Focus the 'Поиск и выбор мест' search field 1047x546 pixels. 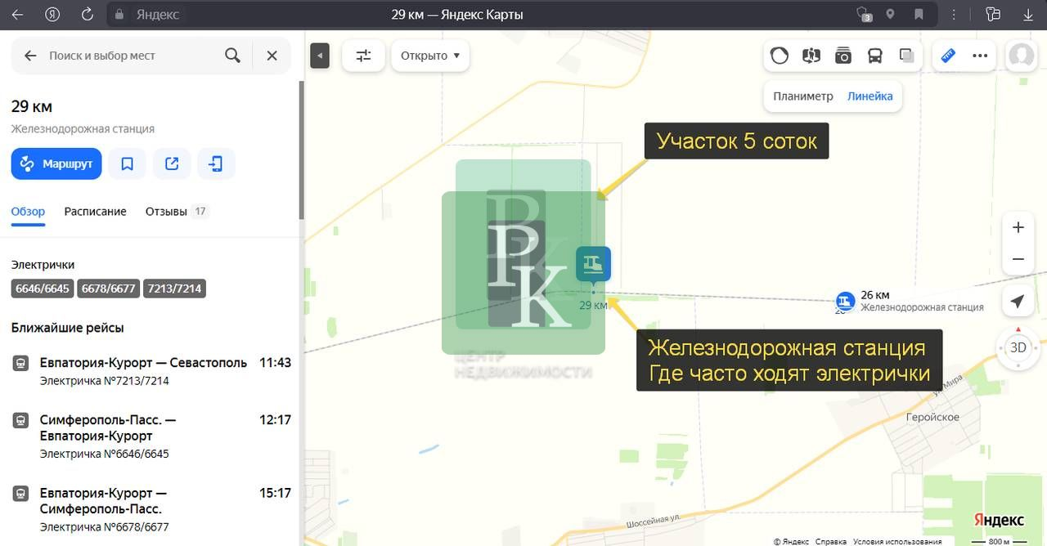(131, 56)
